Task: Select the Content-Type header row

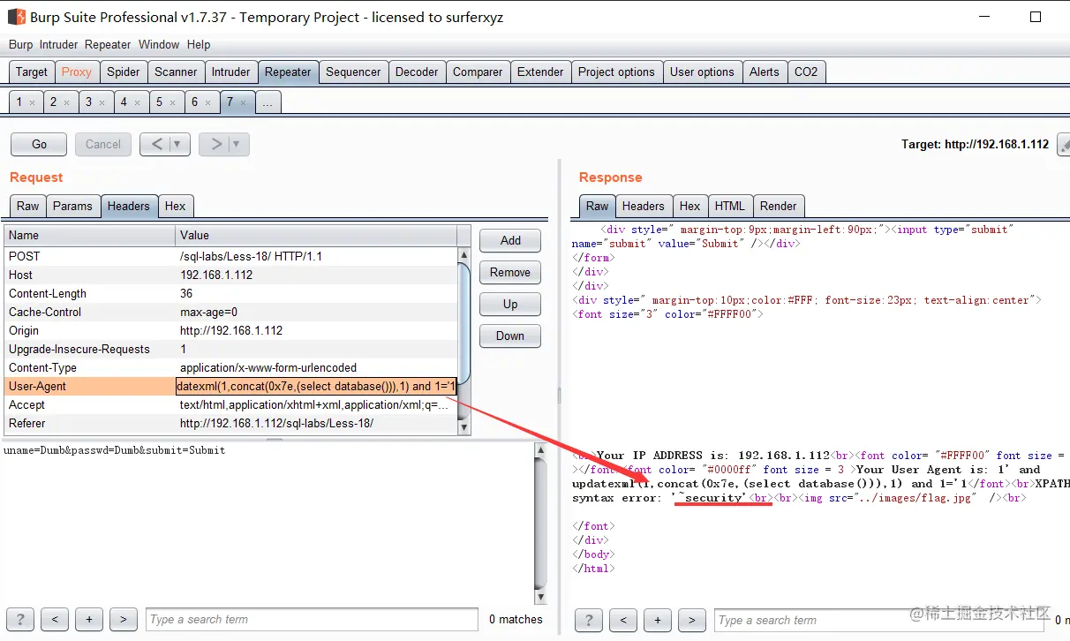Action: pyautogui.click(x=230, y=367)
